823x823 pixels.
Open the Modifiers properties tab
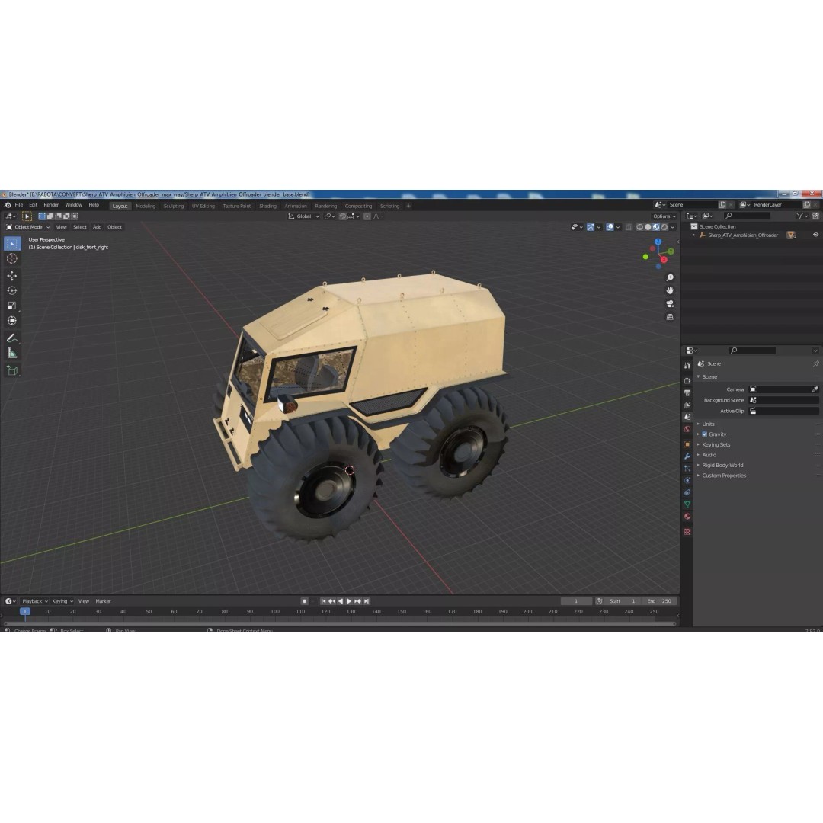point(687,456)
